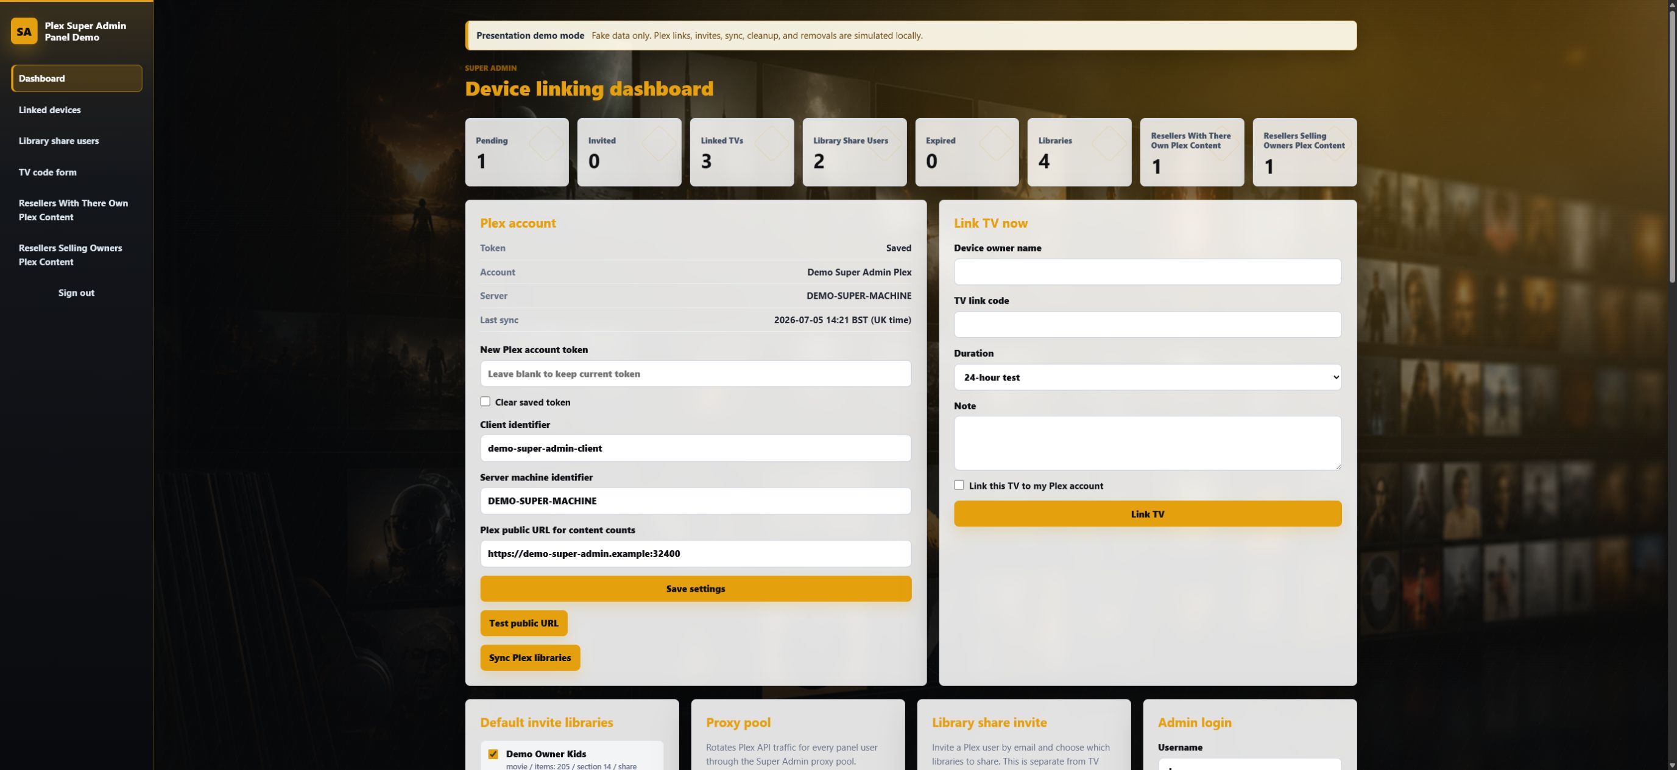Click the SA logo badge
This screenshot has height=770, width=1677.
tap(24, 31)
